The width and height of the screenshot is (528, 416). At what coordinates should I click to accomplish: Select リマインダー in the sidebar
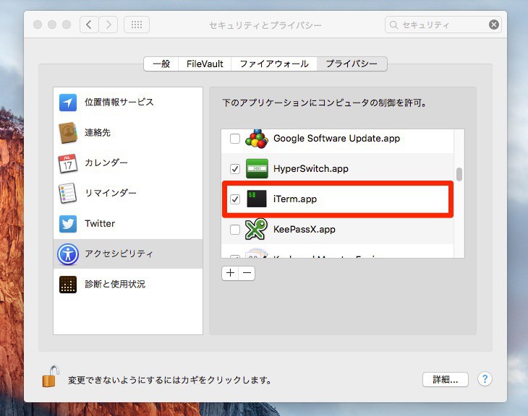[x=111, y=193]
